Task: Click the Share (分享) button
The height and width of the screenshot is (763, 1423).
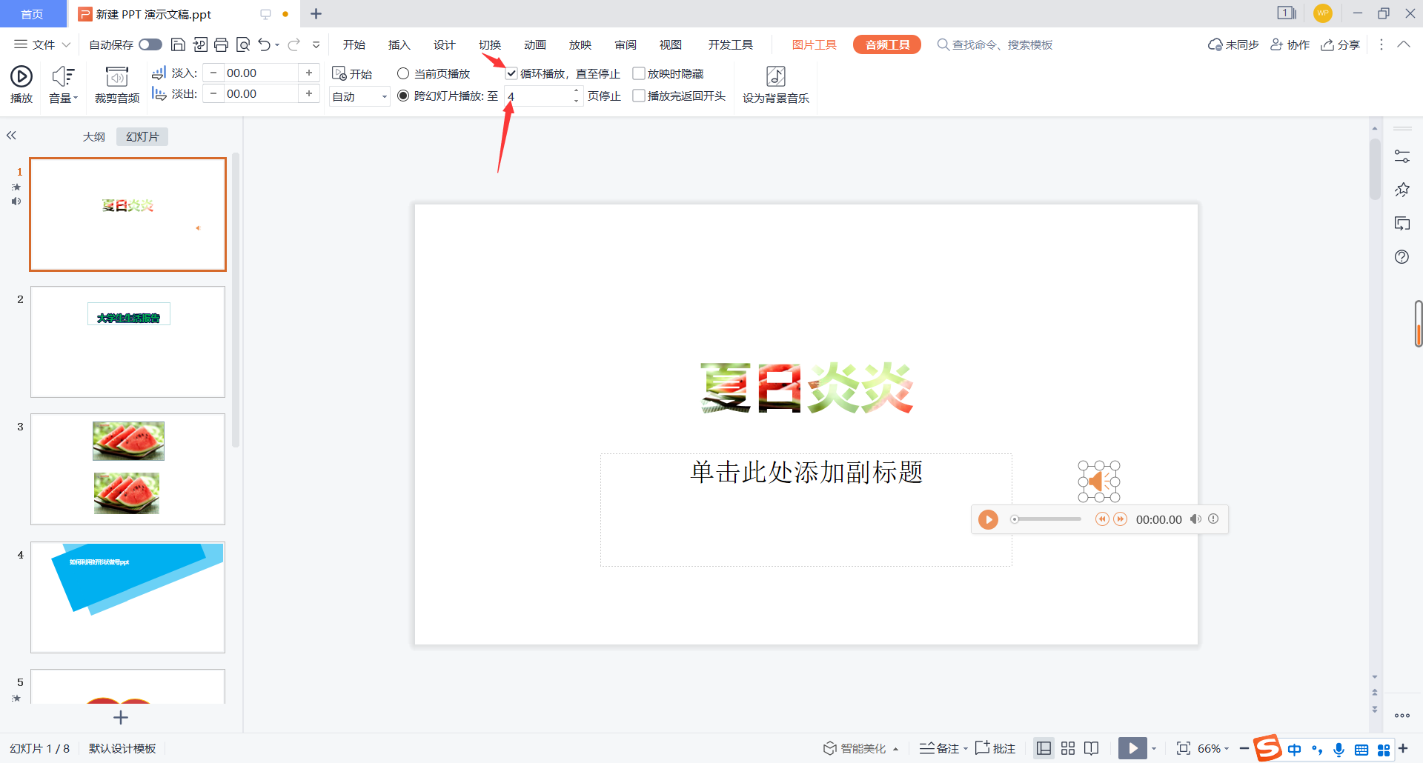Action: (x=1341, y=44)
